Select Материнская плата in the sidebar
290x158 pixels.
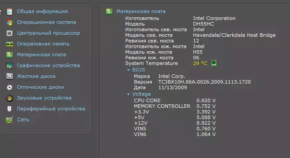[41, 55]
